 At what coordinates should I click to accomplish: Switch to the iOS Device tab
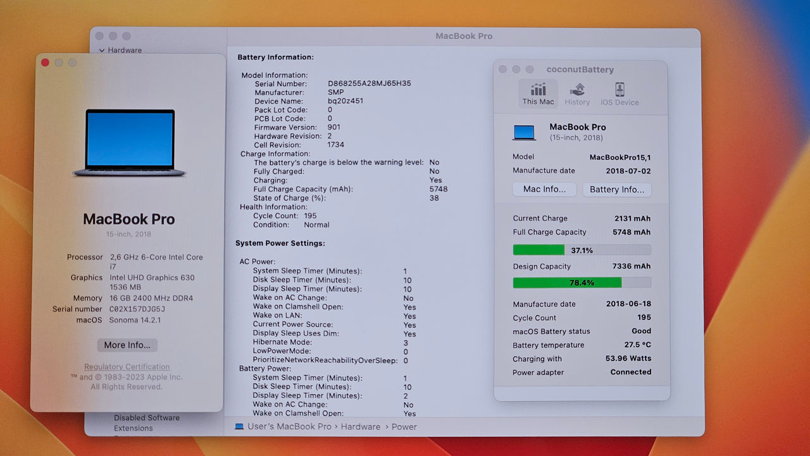pyautogui.click(x=620, y=94)
